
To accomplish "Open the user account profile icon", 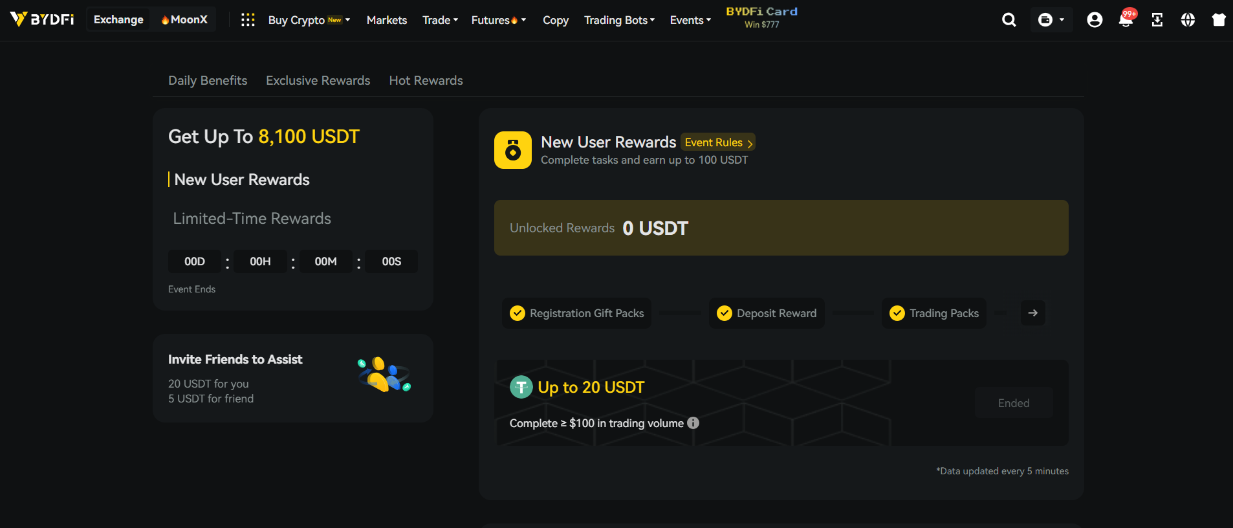I will [1095, 20].
